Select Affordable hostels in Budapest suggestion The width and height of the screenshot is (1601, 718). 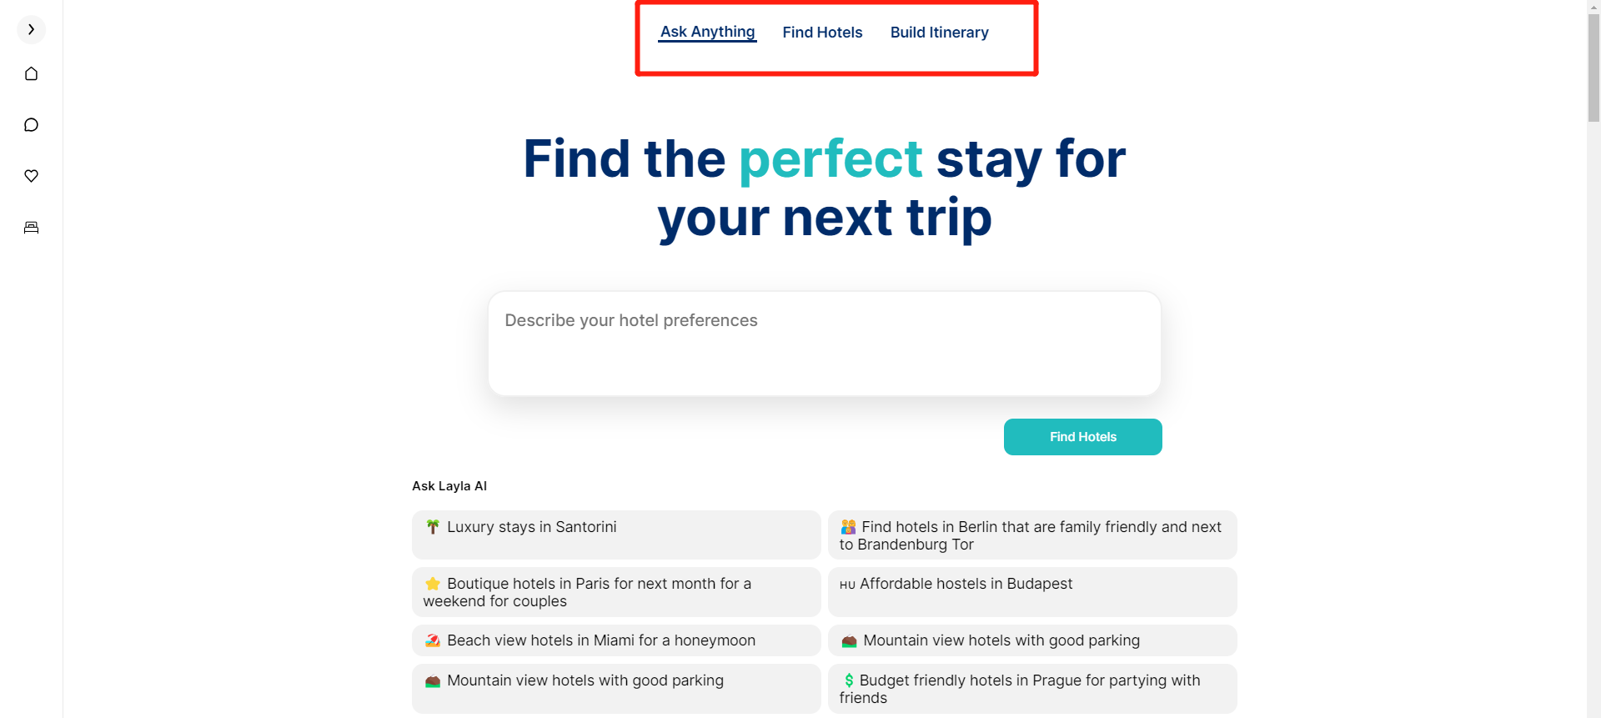1032,592
